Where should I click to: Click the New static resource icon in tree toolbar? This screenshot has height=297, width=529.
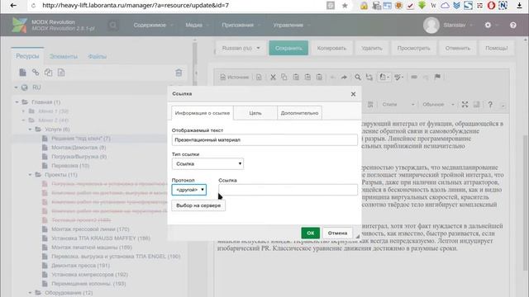61,73
